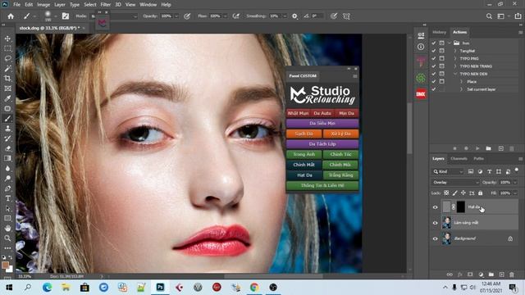Select the Crop tool
Viewport: 525px width, 295px height.
[7, 79]
